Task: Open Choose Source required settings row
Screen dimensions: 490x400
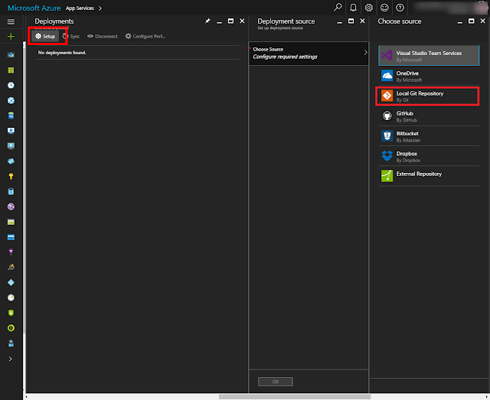Action: tap(309, 53)
